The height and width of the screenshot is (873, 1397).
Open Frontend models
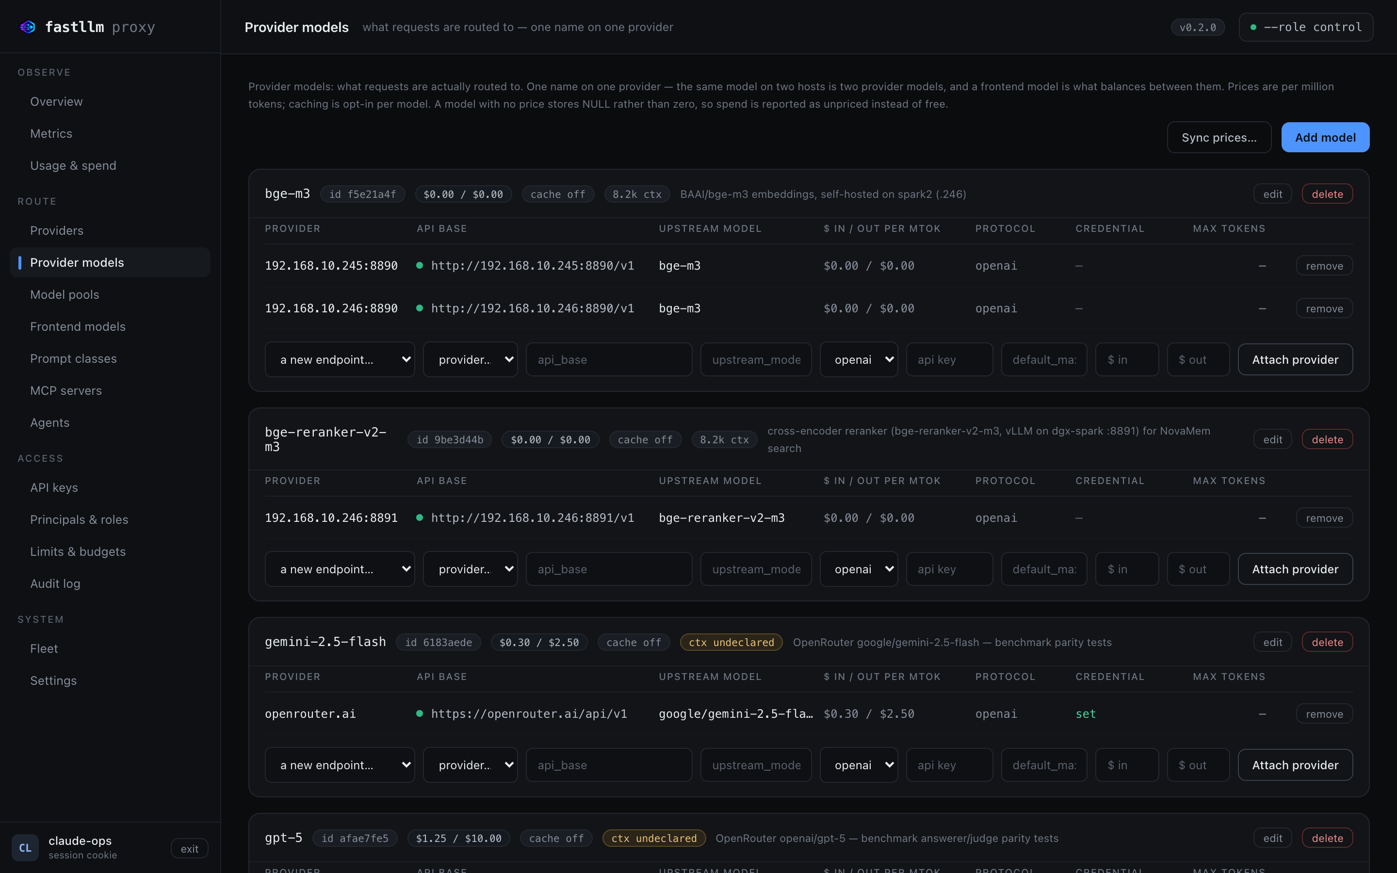110,327
